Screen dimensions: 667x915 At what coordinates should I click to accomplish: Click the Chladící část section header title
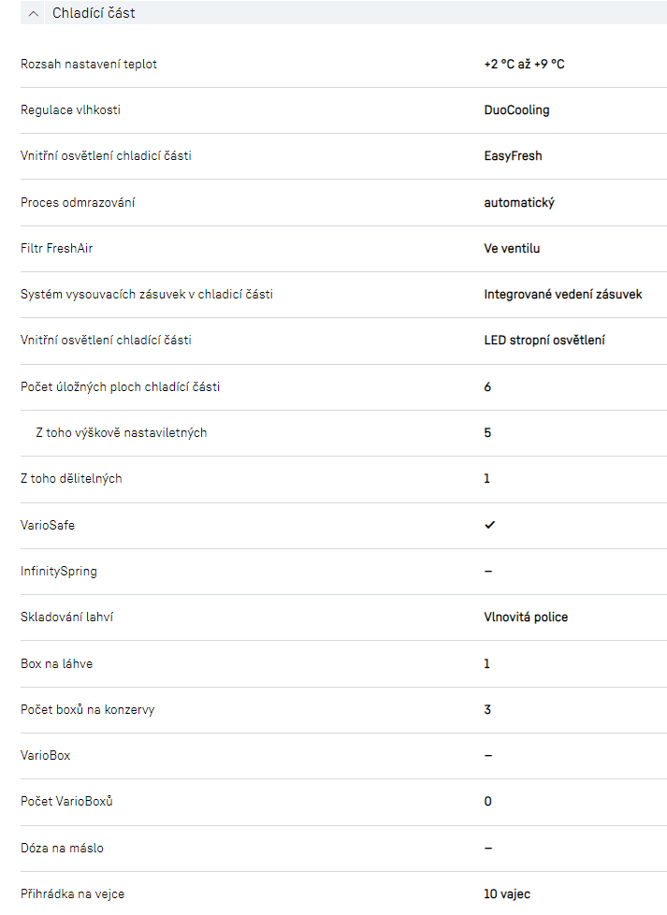pos(94,14)
